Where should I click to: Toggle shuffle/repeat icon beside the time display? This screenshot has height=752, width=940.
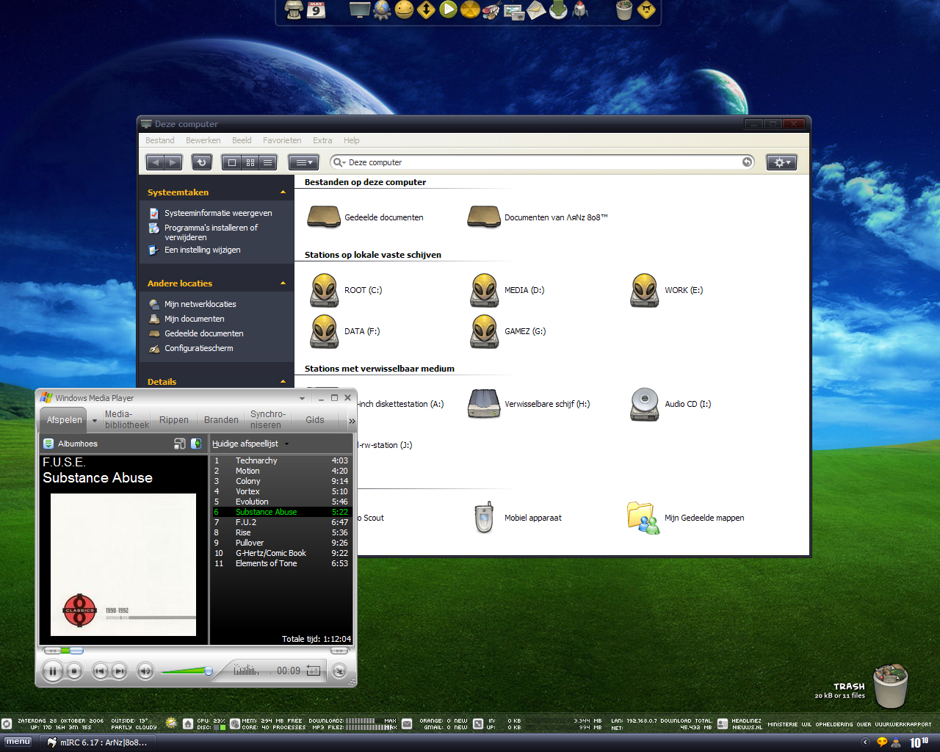(x=314, y=670)
